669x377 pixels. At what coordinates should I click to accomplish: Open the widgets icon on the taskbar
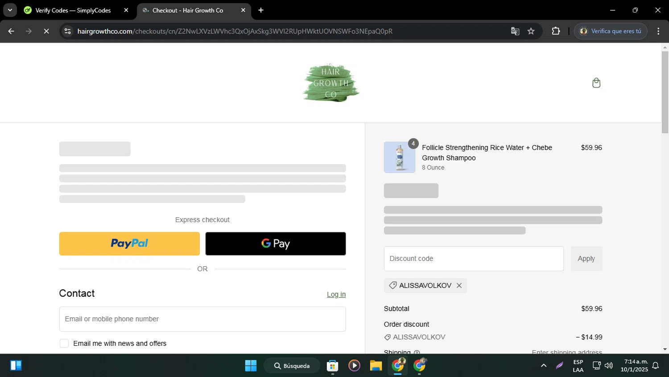coord(16,365)
